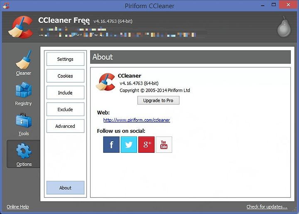Open the Include options tab

pos(66,92)
